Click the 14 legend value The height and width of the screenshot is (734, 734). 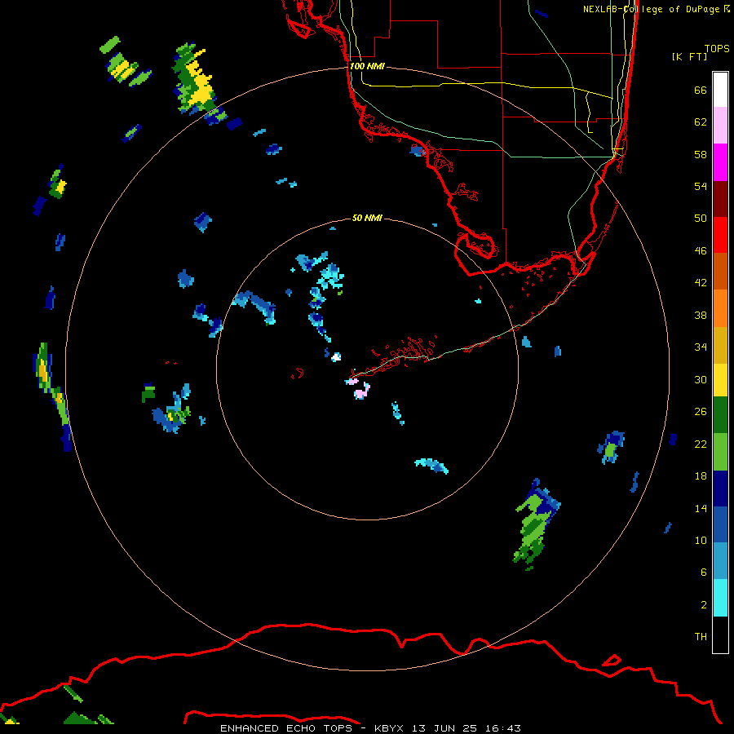701,508
